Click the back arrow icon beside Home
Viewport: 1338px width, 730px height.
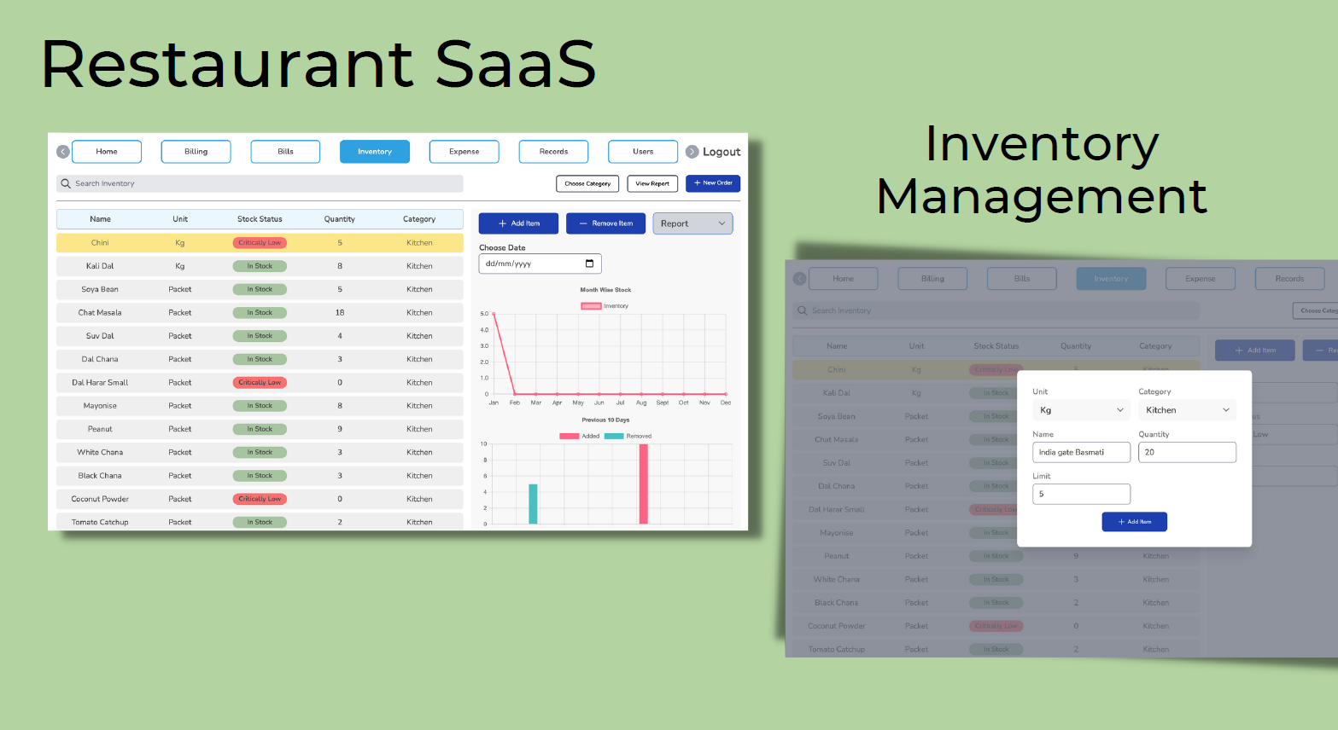(63, 152)
